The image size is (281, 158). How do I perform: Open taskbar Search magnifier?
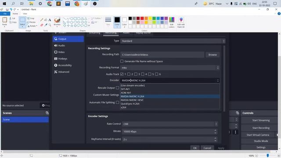tap(13, 4)
